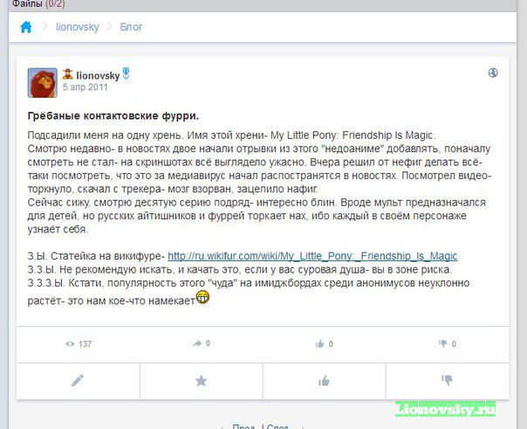Screen dimensions: 527x429
Task: Edit the post with the pencil button
Action: click(x=78, y=381)
